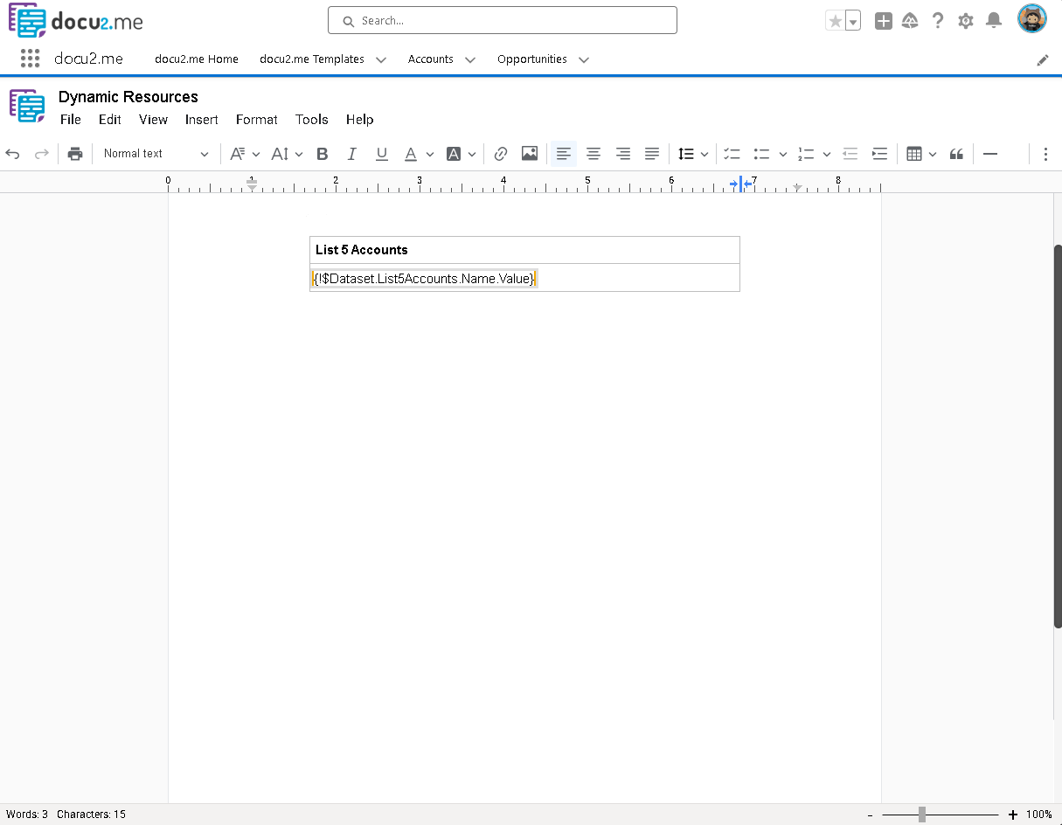Image resolution: width=1062 pixels, height=825 pixels.
Task: Open the font color dropdown arrow
Action: [x=430, y=155]
